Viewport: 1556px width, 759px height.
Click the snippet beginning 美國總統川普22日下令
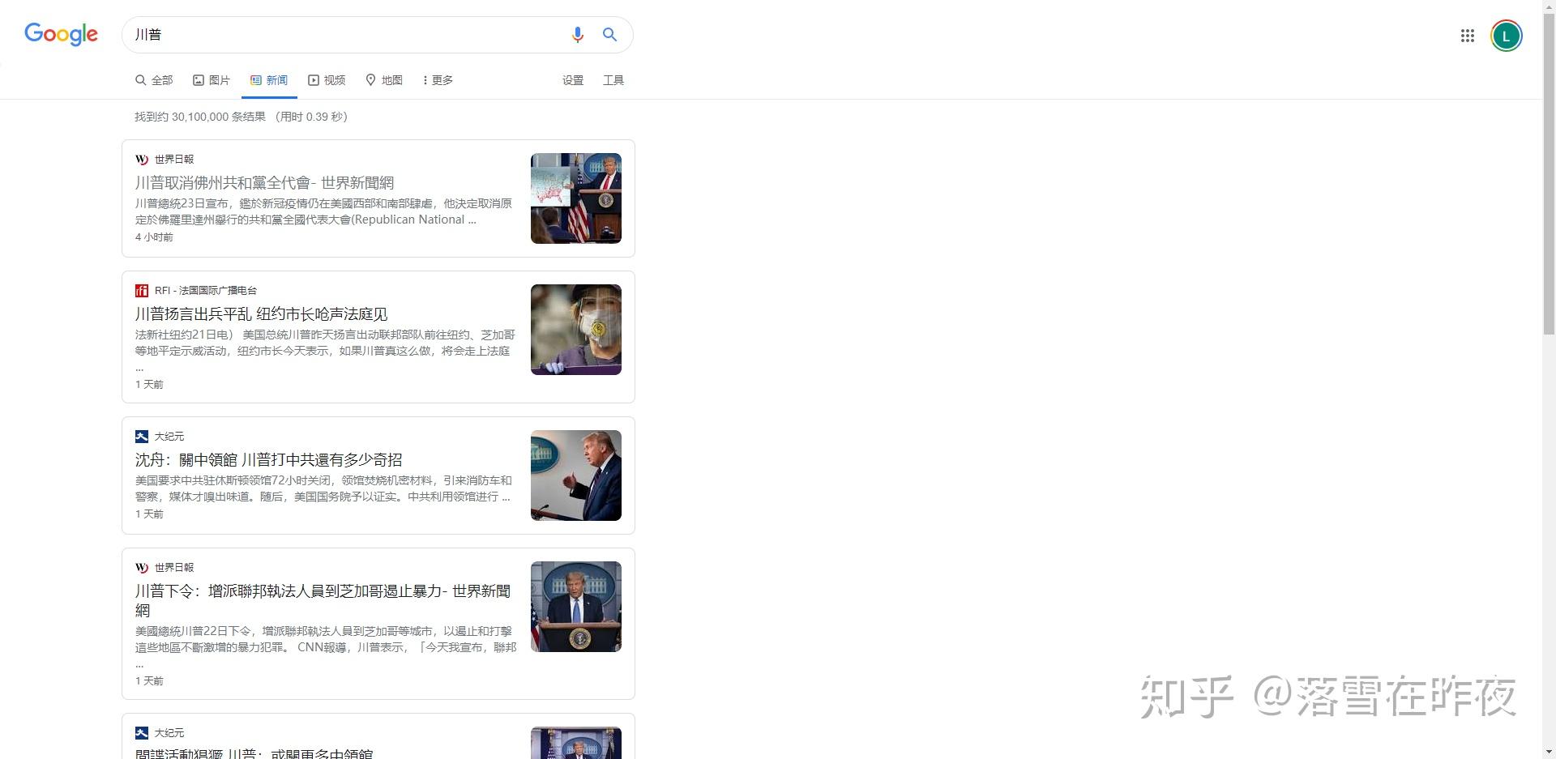tap(325, 647)
